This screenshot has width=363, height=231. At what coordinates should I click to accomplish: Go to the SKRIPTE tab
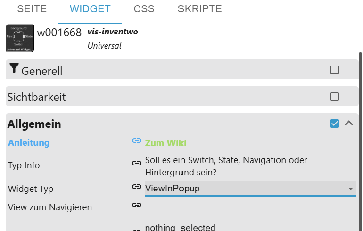pos(199,9)
